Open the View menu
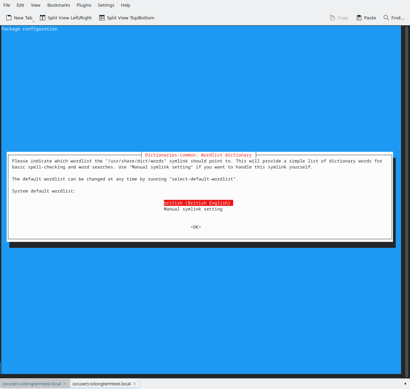Screen dimensions: 410x389 tap(36, 5)
